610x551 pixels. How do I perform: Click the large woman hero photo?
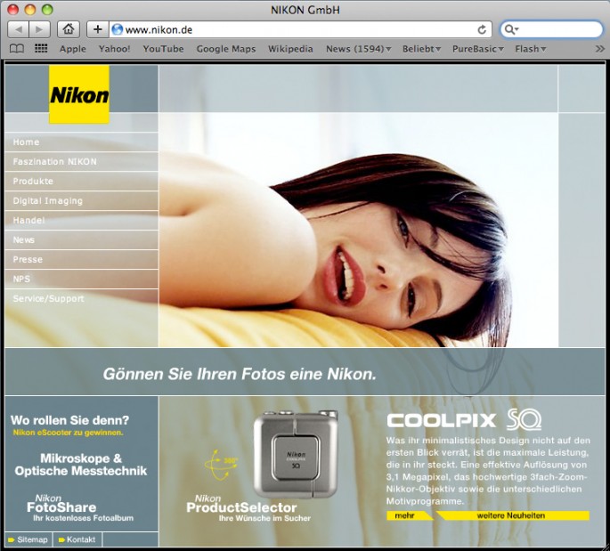coord(358,230)
